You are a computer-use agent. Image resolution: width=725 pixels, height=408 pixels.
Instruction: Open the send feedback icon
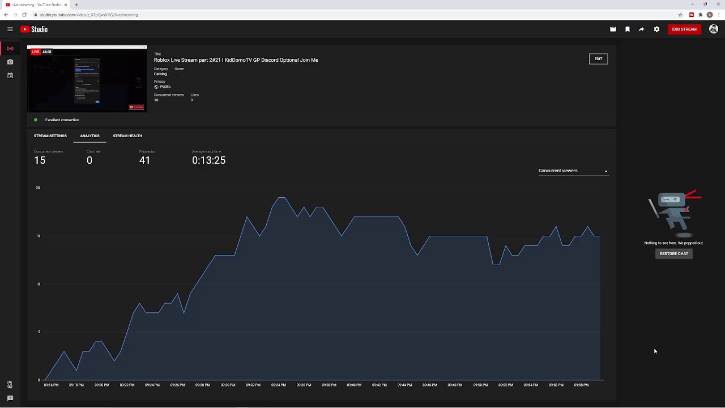point(10,398)
